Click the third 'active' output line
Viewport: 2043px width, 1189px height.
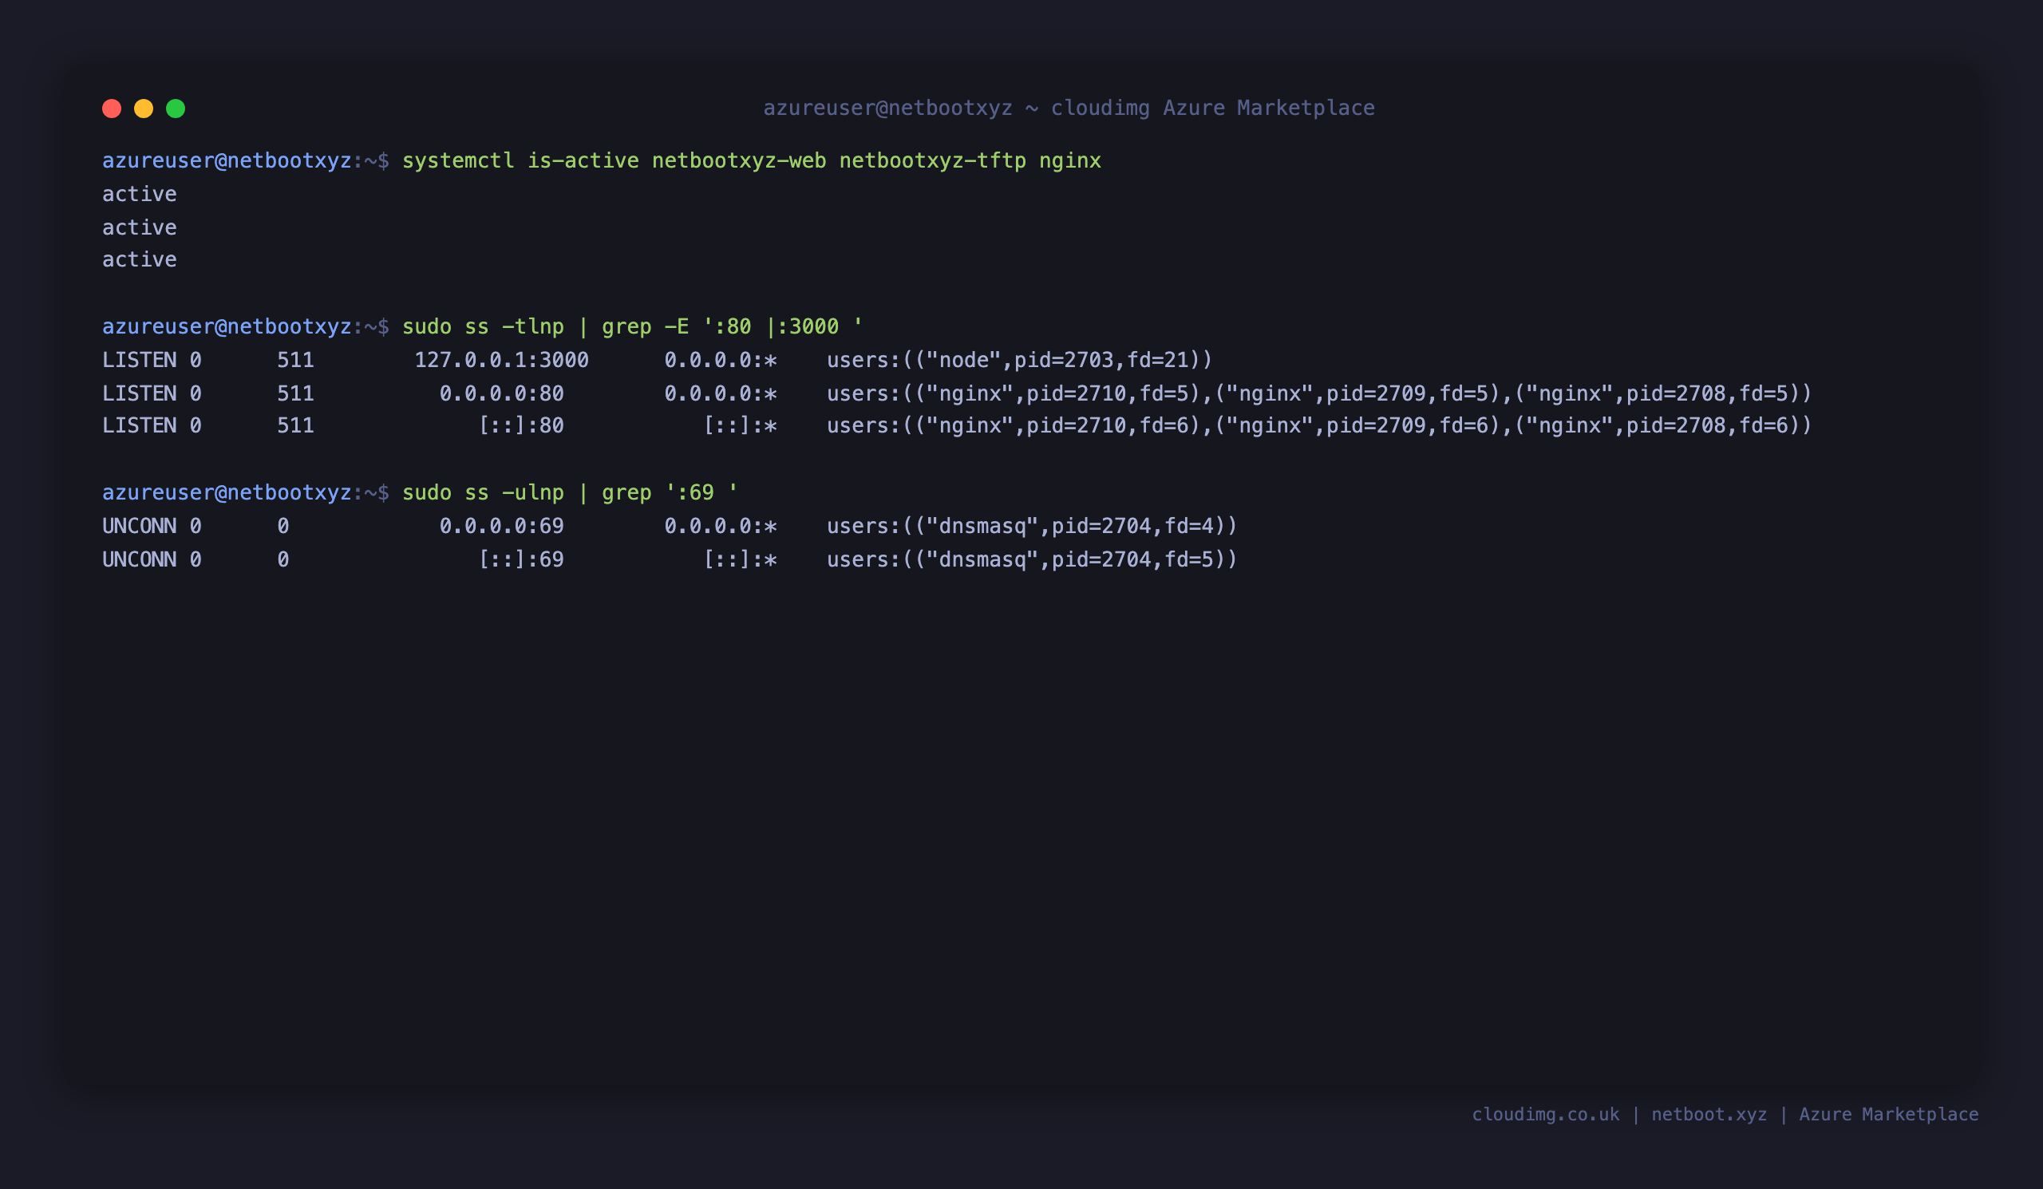[140, 259]
